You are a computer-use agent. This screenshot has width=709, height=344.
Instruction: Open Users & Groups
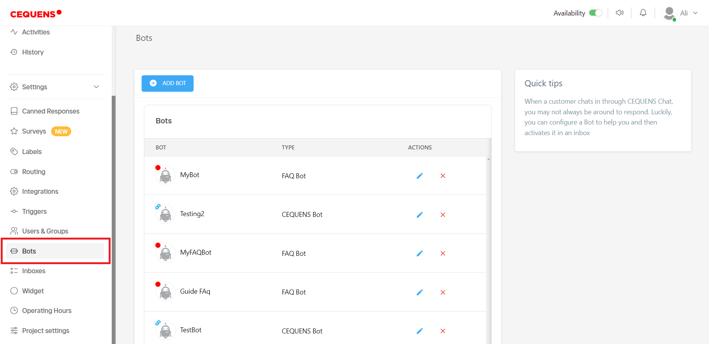(45, 231)
